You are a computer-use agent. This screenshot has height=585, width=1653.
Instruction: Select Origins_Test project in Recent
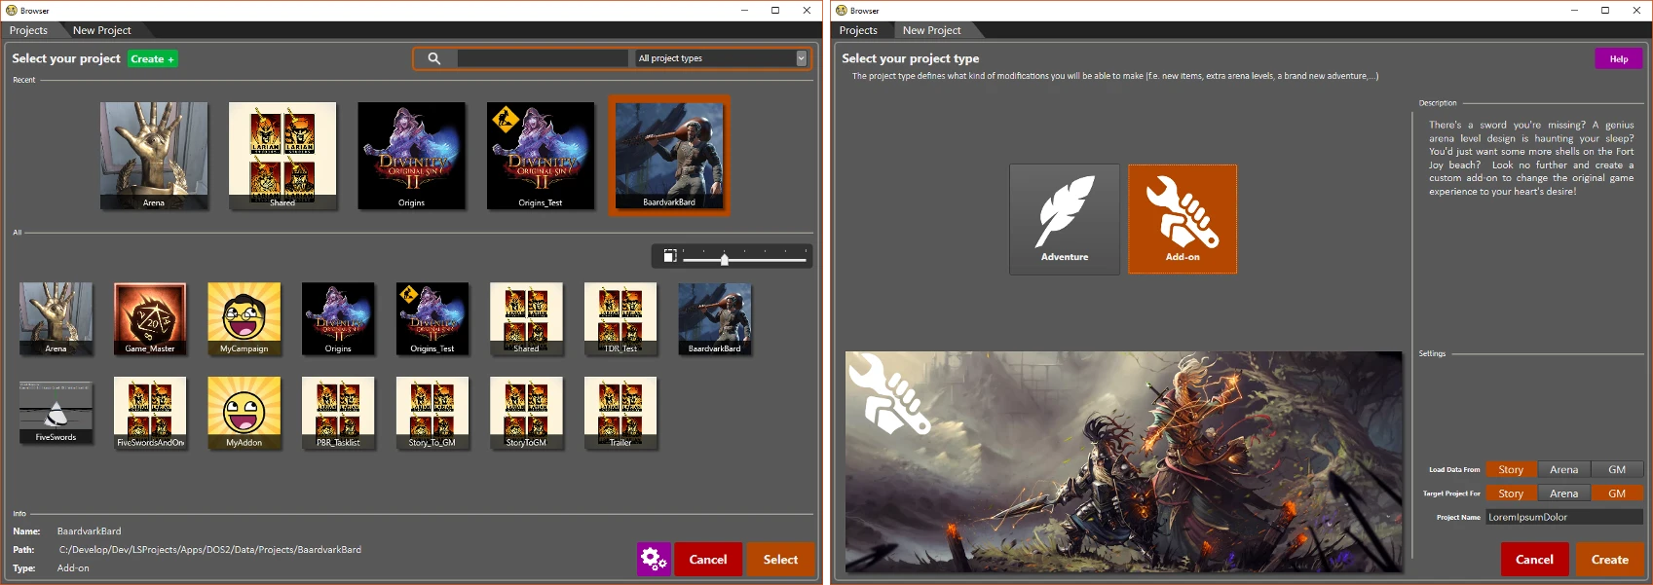point(541,156)
